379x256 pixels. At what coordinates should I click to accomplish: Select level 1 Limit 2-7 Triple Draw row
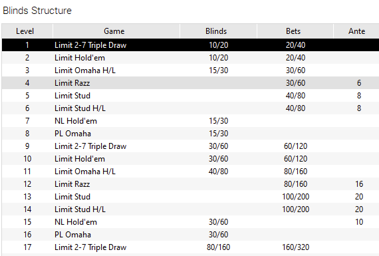[190, 45]
